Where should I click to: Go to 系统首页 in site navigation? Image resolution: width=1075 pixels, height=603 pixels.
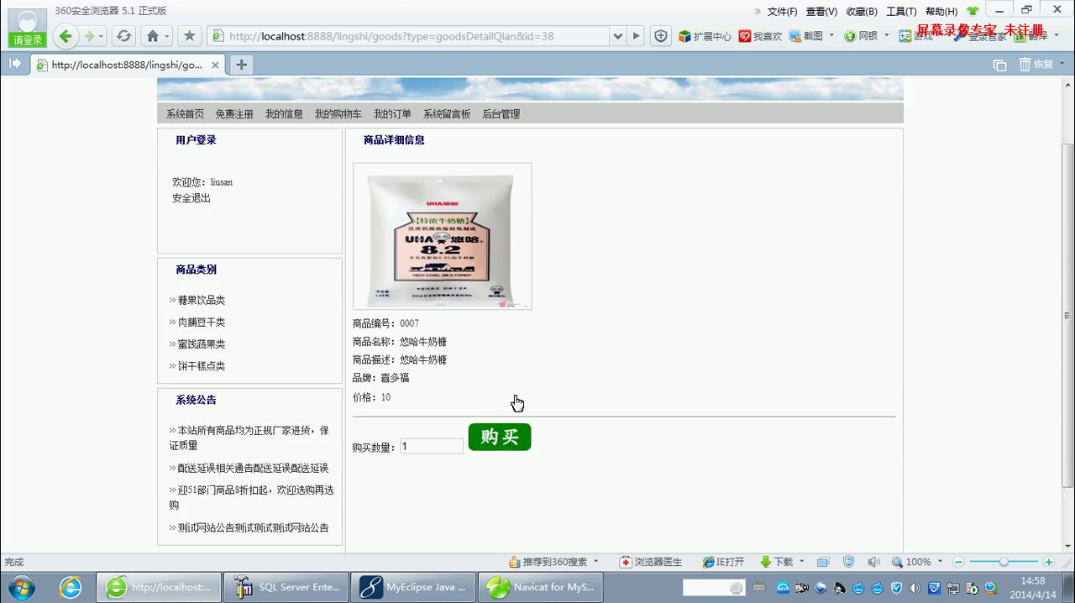tap(185, 114)
